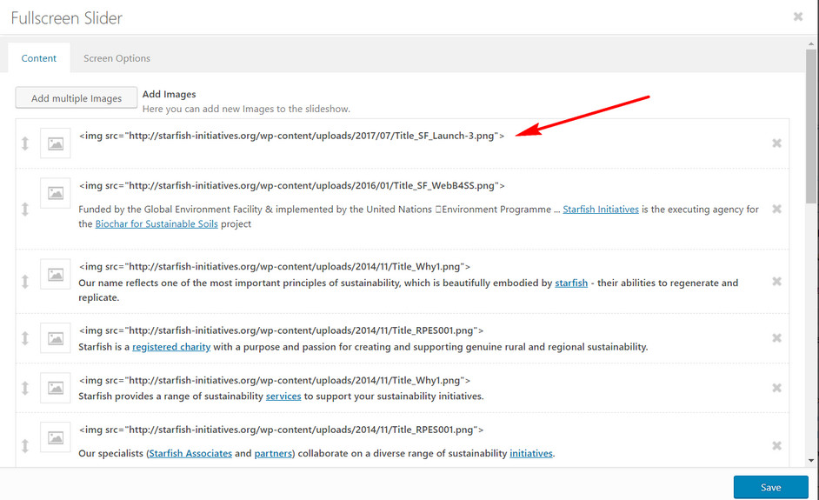Open the Starfish Initiatives link
Image resolution: width=819 pixels, height=500 pixels.
tap(601, 209)
